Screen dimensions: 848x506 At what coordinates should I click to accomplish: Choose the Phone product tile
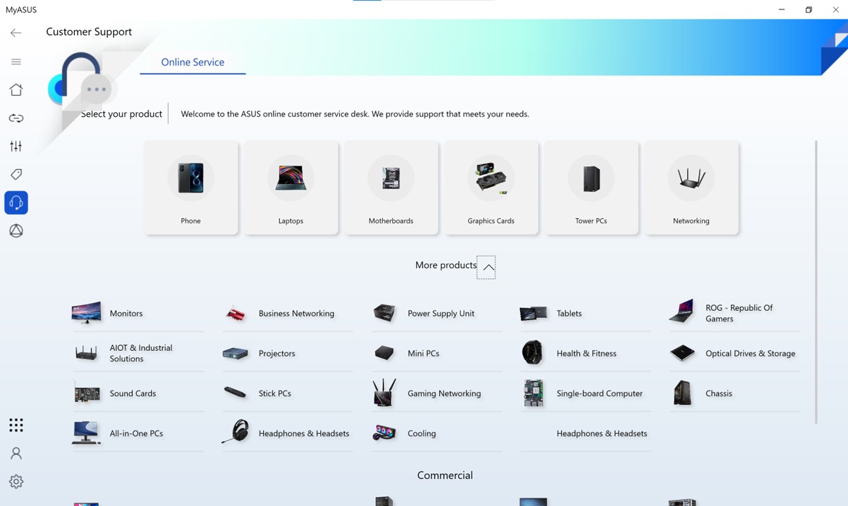[191, 187]
